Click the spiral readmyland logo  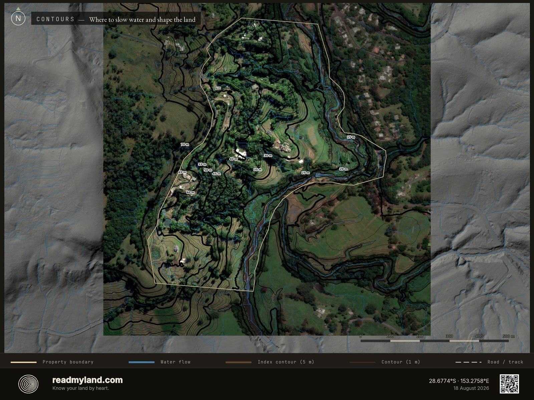click(x=28, y=384)
